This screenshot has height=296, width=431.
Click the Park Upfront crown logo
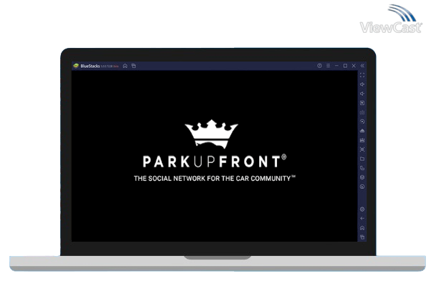point(211,134)
